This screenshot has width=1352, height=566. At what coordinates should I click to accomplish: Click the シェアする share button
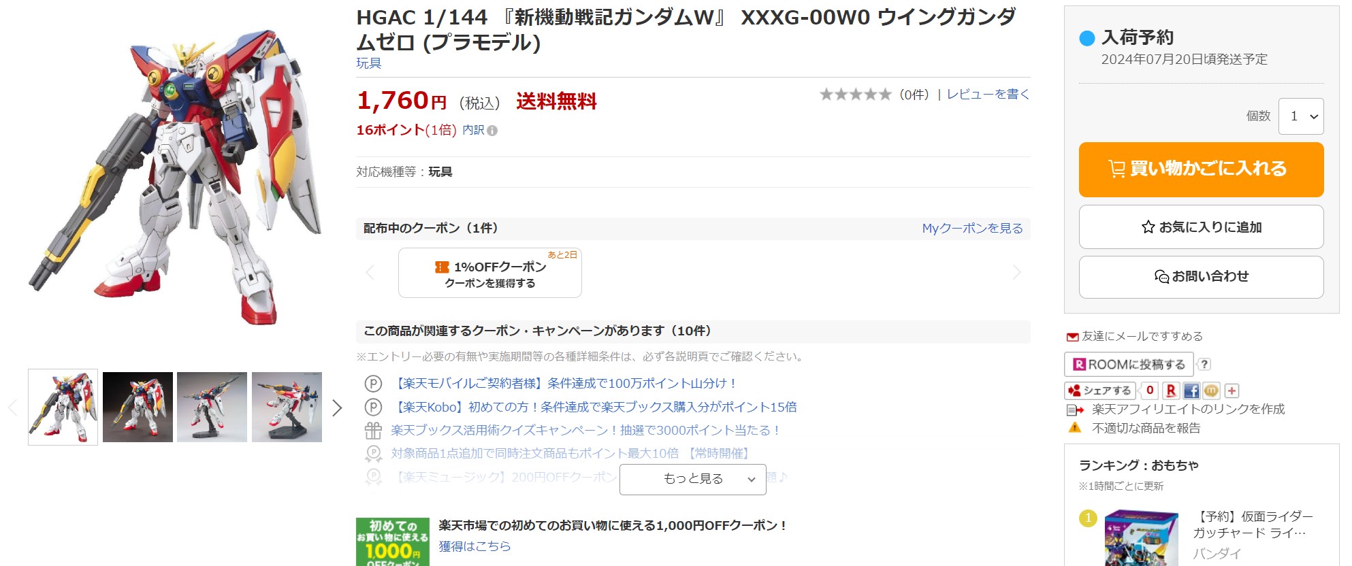pos(1099,390)
